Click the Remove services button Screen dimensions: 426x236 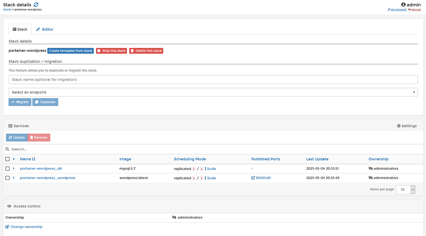[x=39, y=137]
